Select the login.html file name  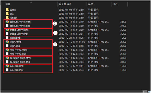point(15,42)
